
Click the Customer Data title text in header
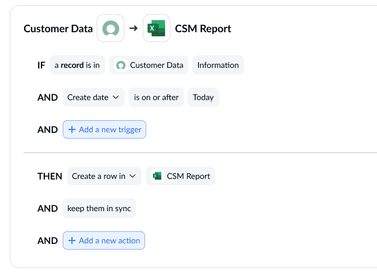click(x=58, y=29)
